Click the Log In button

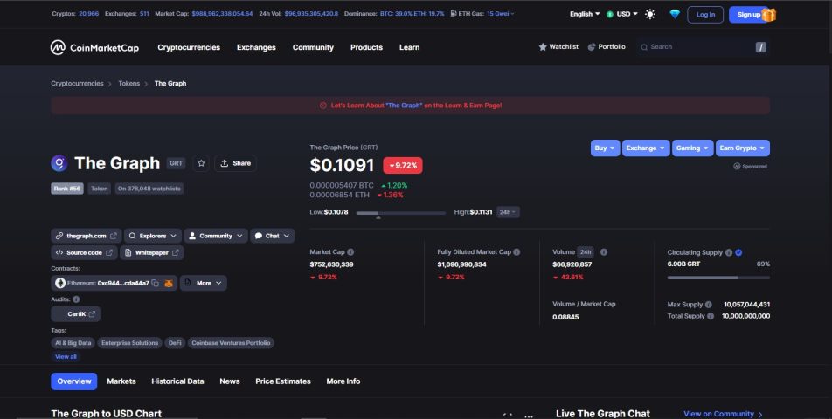705,15
